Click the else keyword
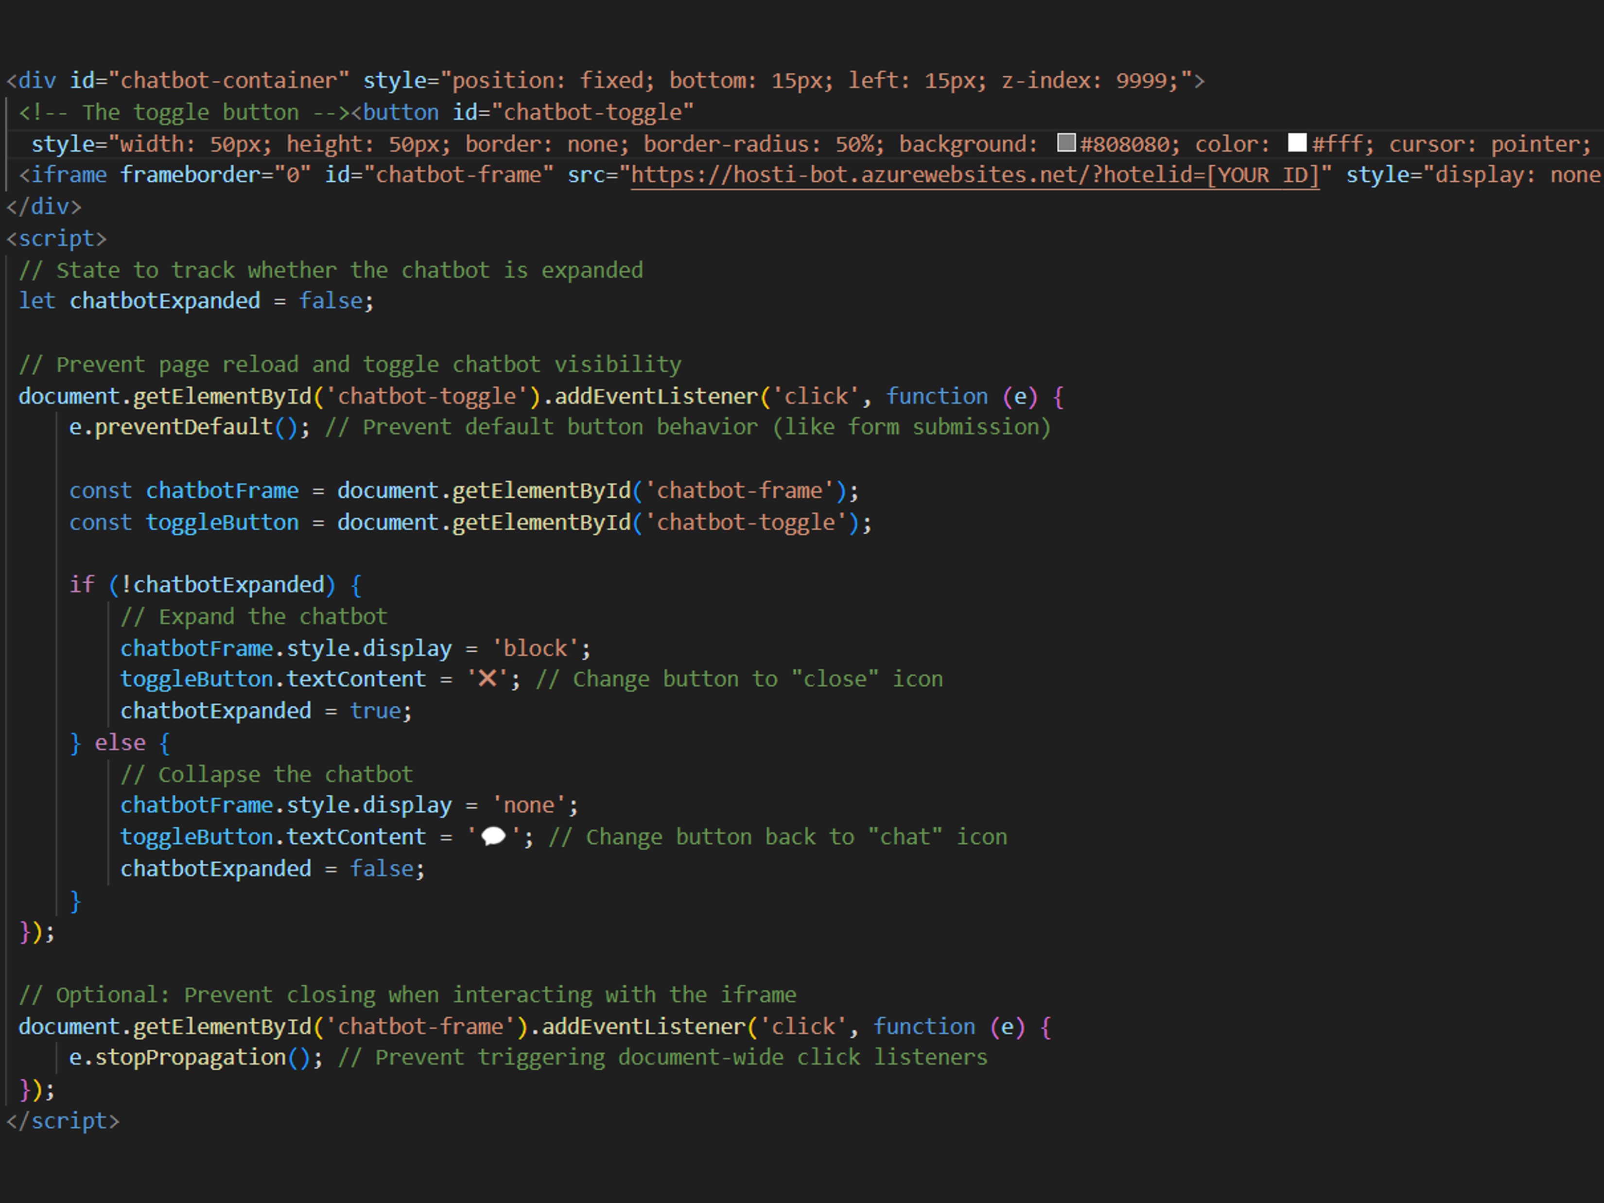 click(x=120, y=743)
